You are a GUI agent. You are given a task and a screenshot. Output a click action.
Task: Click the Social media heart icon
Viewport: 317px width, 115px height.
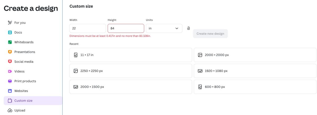point(10,62)
